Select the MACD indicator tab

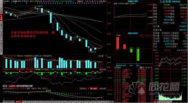click(18, 102)
